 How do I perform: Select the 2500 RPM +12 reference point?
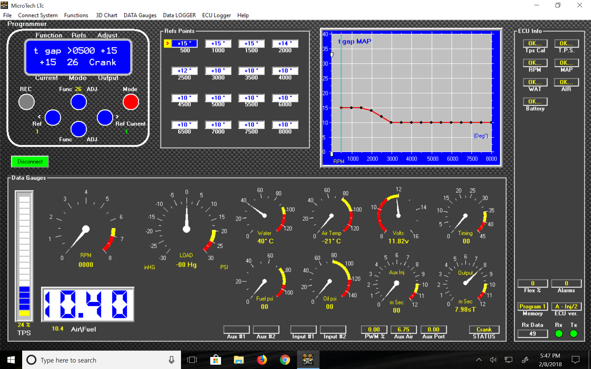pyautogui.click(x=184, y=71)
